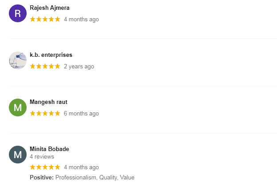
Task: Click the '6 months ago' timestamp
Action: coord(81,113)
